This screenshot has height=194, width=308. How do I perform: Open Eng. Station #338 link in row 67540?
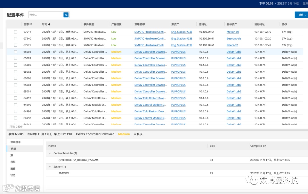[x=182, y=38]
